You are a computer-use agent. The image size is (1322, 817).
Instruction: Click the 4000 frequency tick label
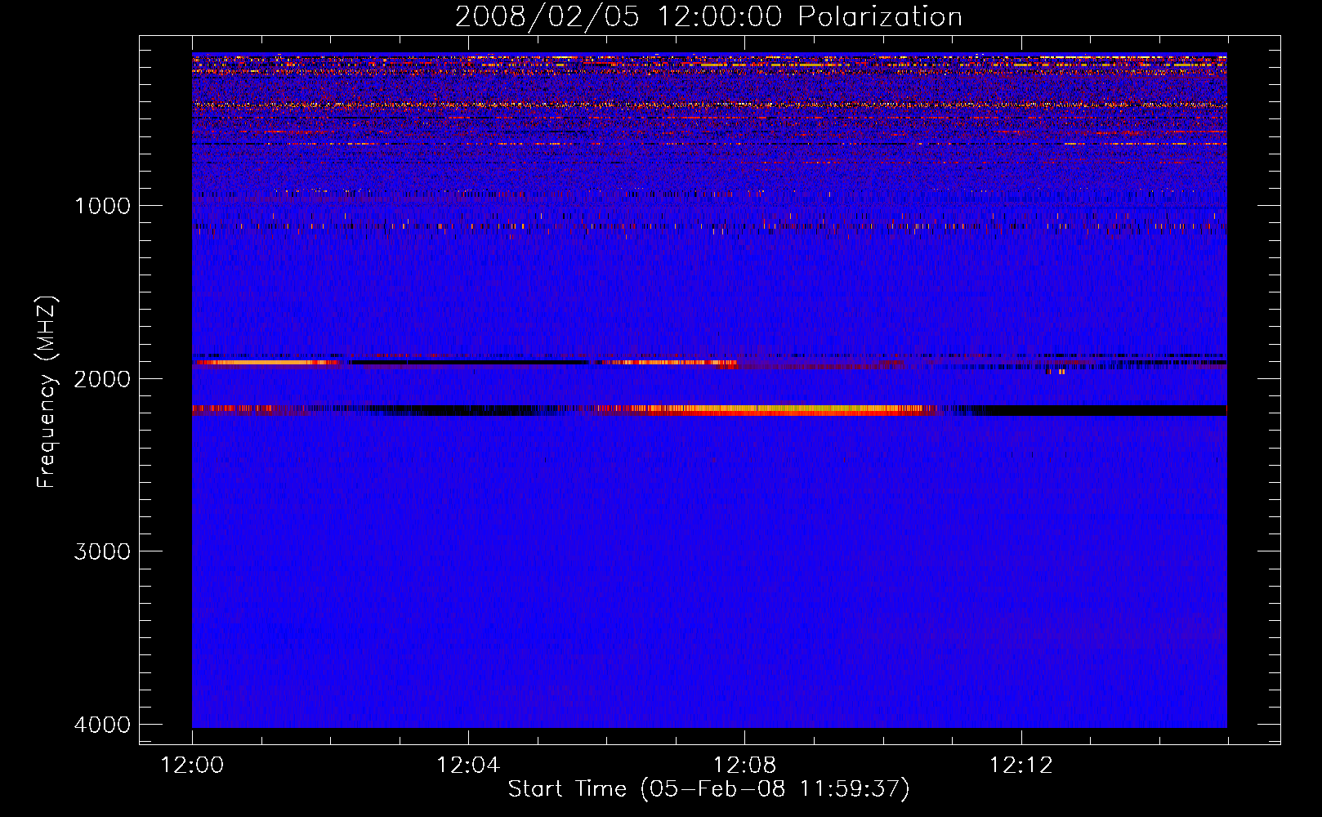[102, 725]
